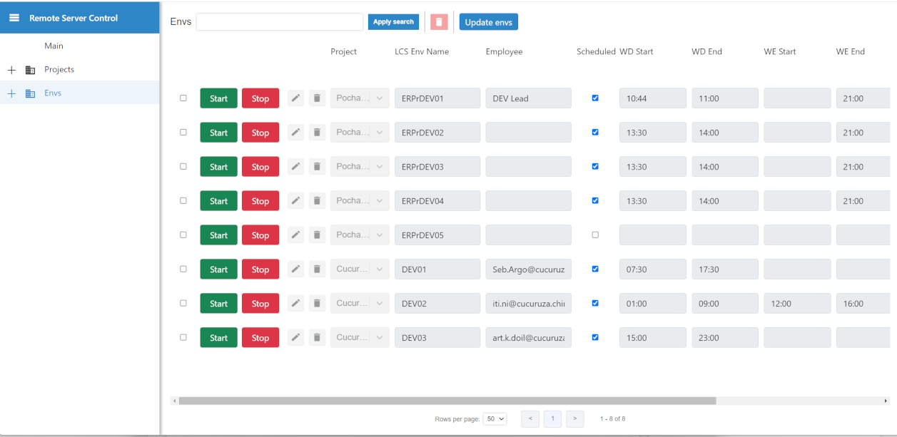Open Project dropdown for ERPrDEV02

pyautogui.click(x=360, y=133)
